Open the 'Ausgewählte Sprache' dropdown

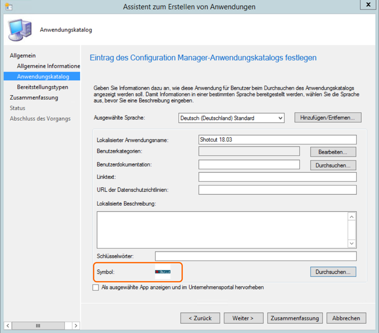[x=231, y=118]
